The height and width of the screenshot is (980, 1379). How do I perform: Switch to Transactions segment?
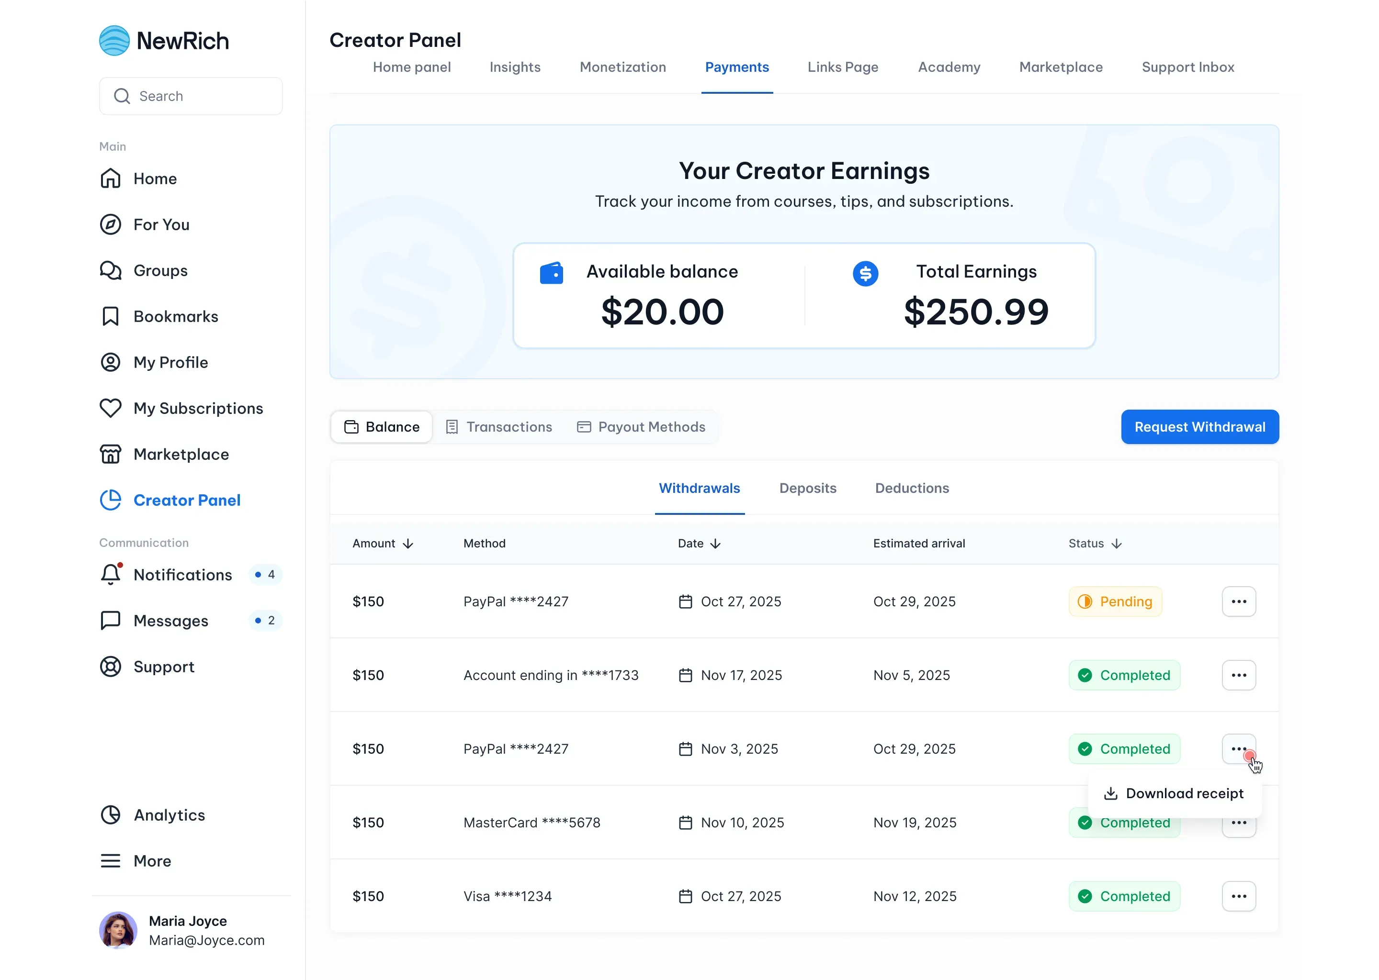coord(499,427)
